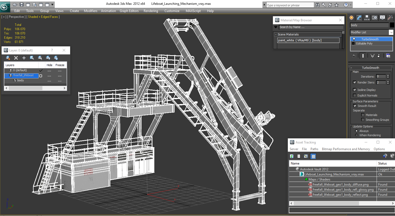The width and height of the screenshot is (395, 216).
Task: Collapse freefall_lifeboat layer tree
Action: click(x=6, y=75)
